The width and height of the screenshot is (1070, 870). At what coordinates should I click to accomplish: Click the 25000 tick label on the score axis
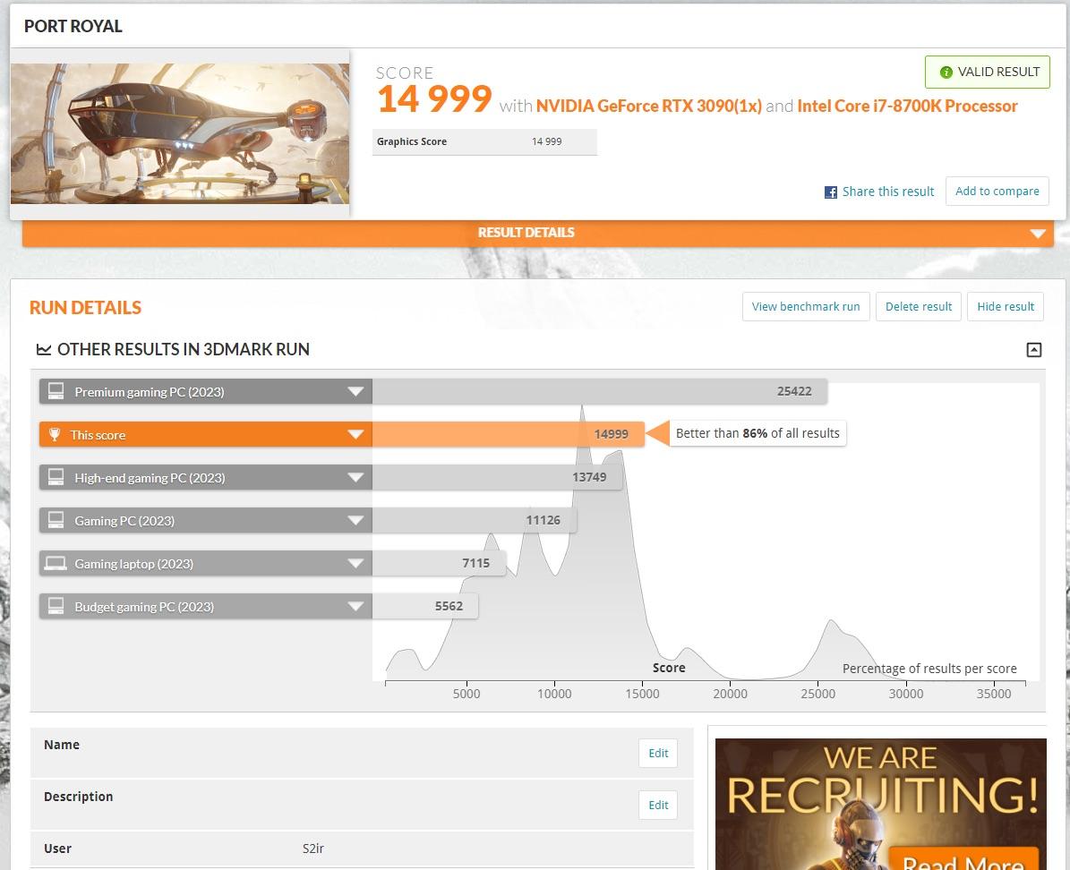pyautogui.click(x=817, y=694)
